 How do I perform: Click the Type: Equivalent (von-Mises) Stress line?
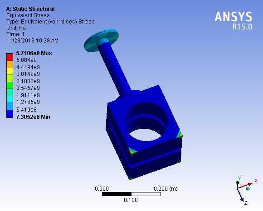50,22
